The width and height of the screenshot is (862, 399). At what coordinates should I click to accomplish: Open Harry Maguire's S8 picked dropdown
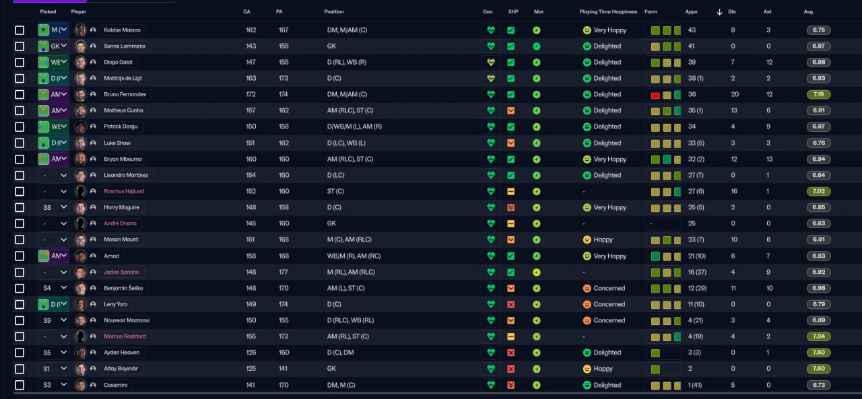point(53,208)
